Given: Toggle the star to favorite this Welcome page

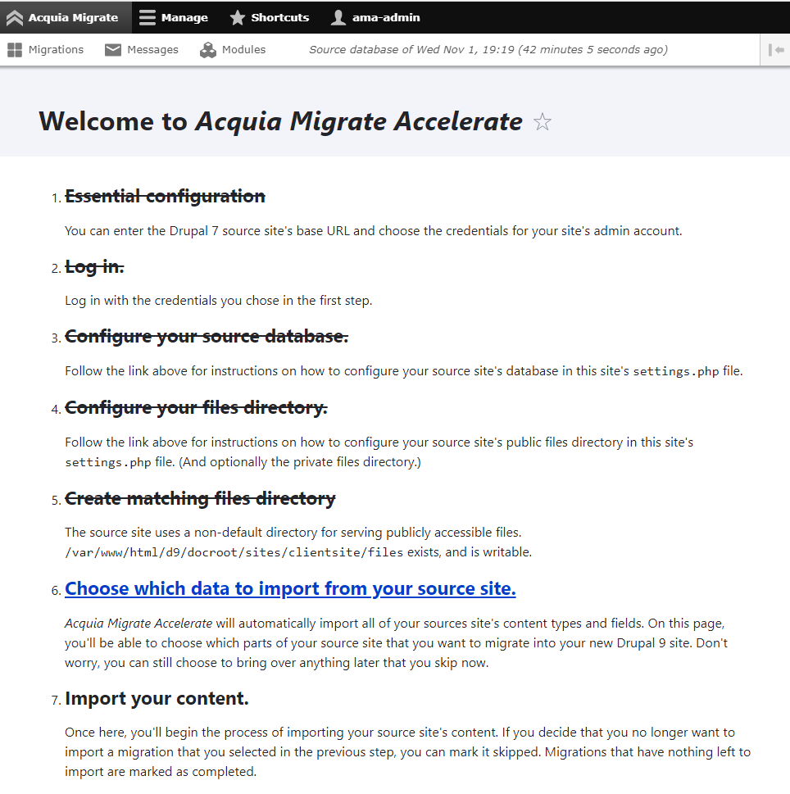Looking at the screenshot, I should point(542,121).
